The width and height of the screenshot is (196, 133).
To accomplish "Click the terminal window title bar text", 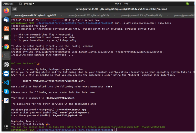I will 121,9.
